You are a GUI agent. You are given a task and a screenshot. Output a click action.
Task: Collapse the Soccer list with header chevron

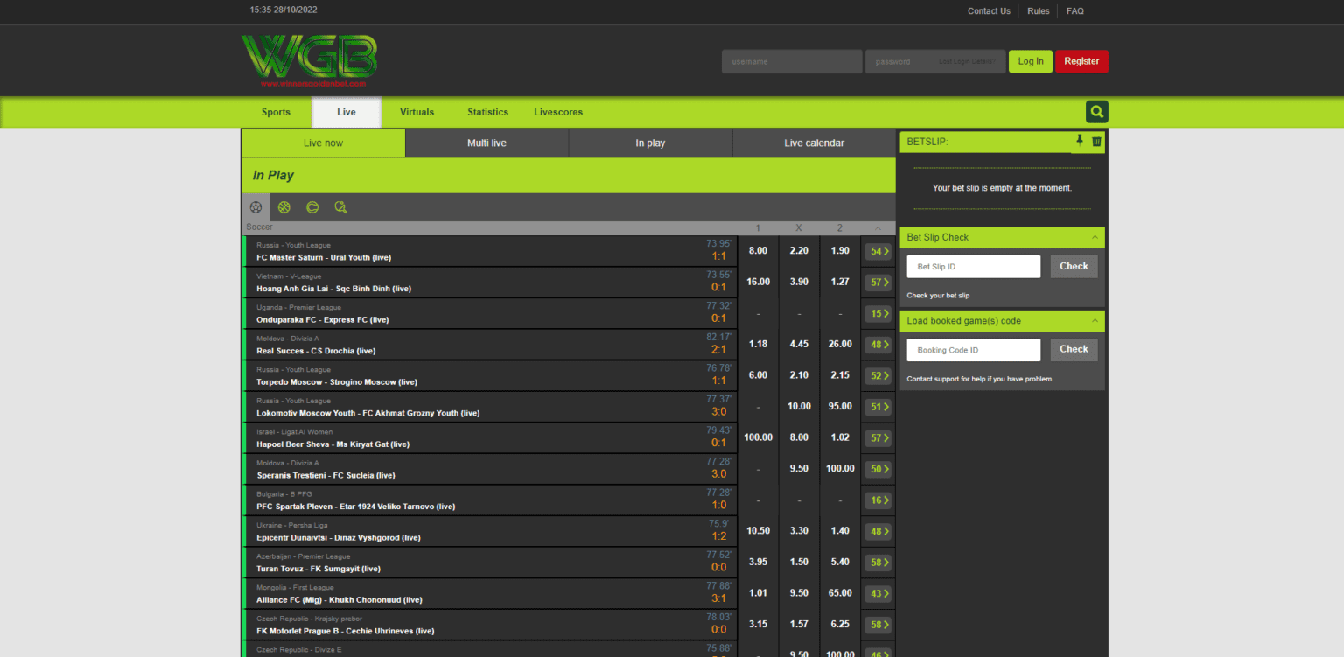coord(878,228)
